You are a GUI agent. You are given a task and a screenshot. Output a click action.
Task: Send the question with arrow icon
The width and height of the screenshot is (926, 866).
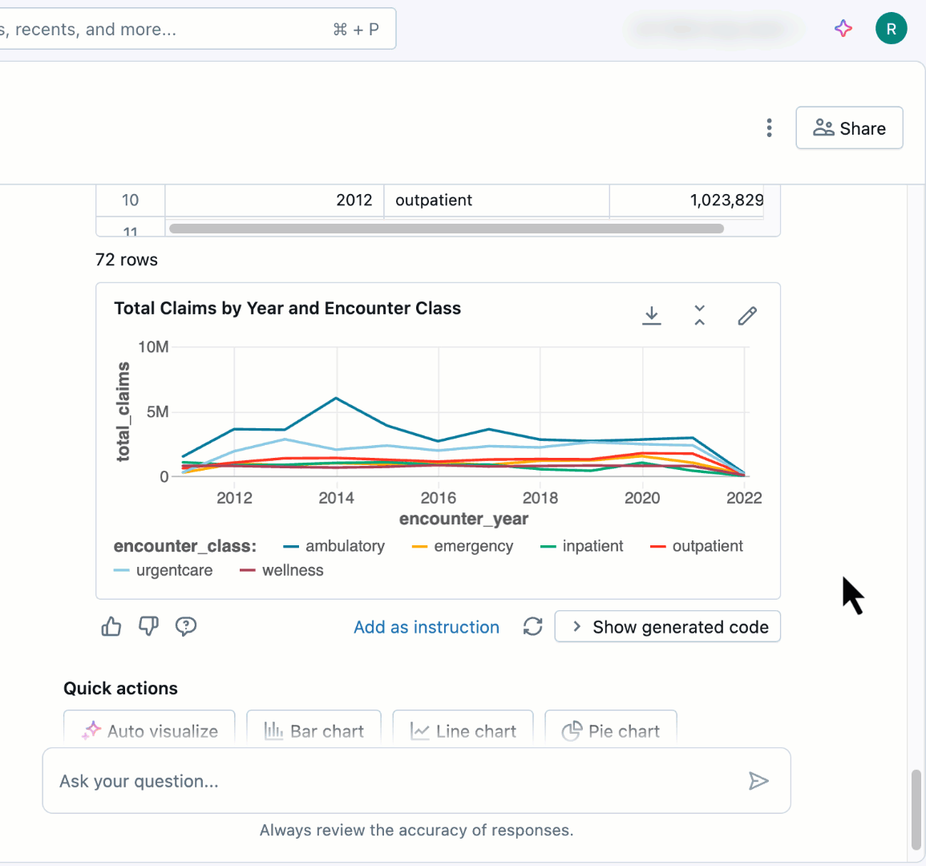click(758, 781)
